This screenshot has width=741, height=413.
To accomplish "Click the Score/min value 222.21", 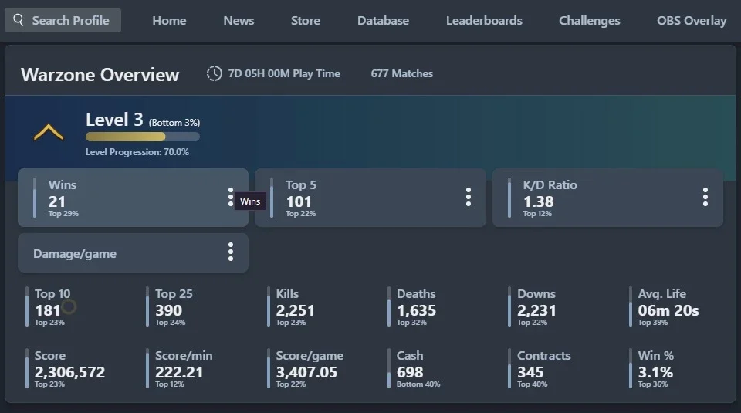I will point(179,372).
